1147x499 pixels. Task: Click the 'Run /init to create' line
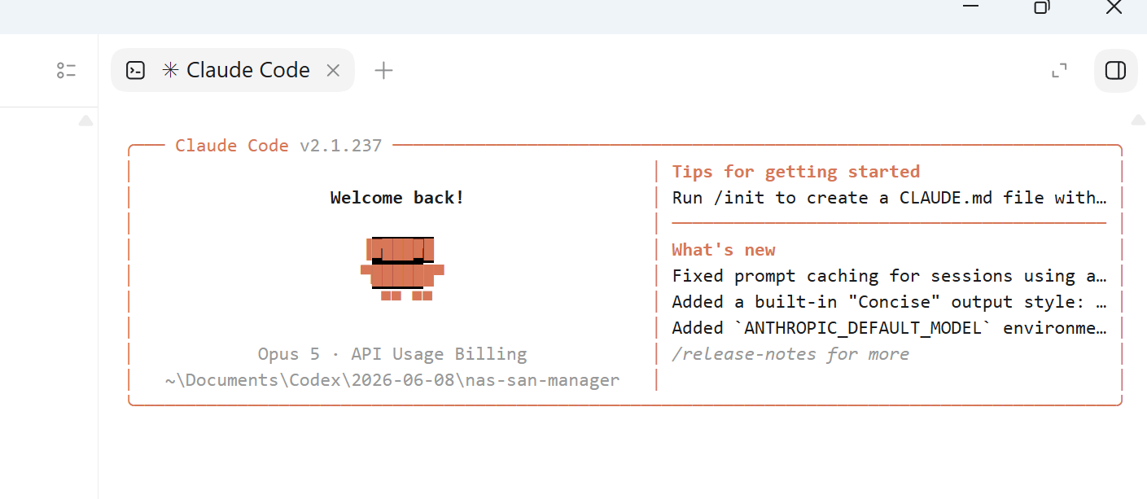(889, 198)
